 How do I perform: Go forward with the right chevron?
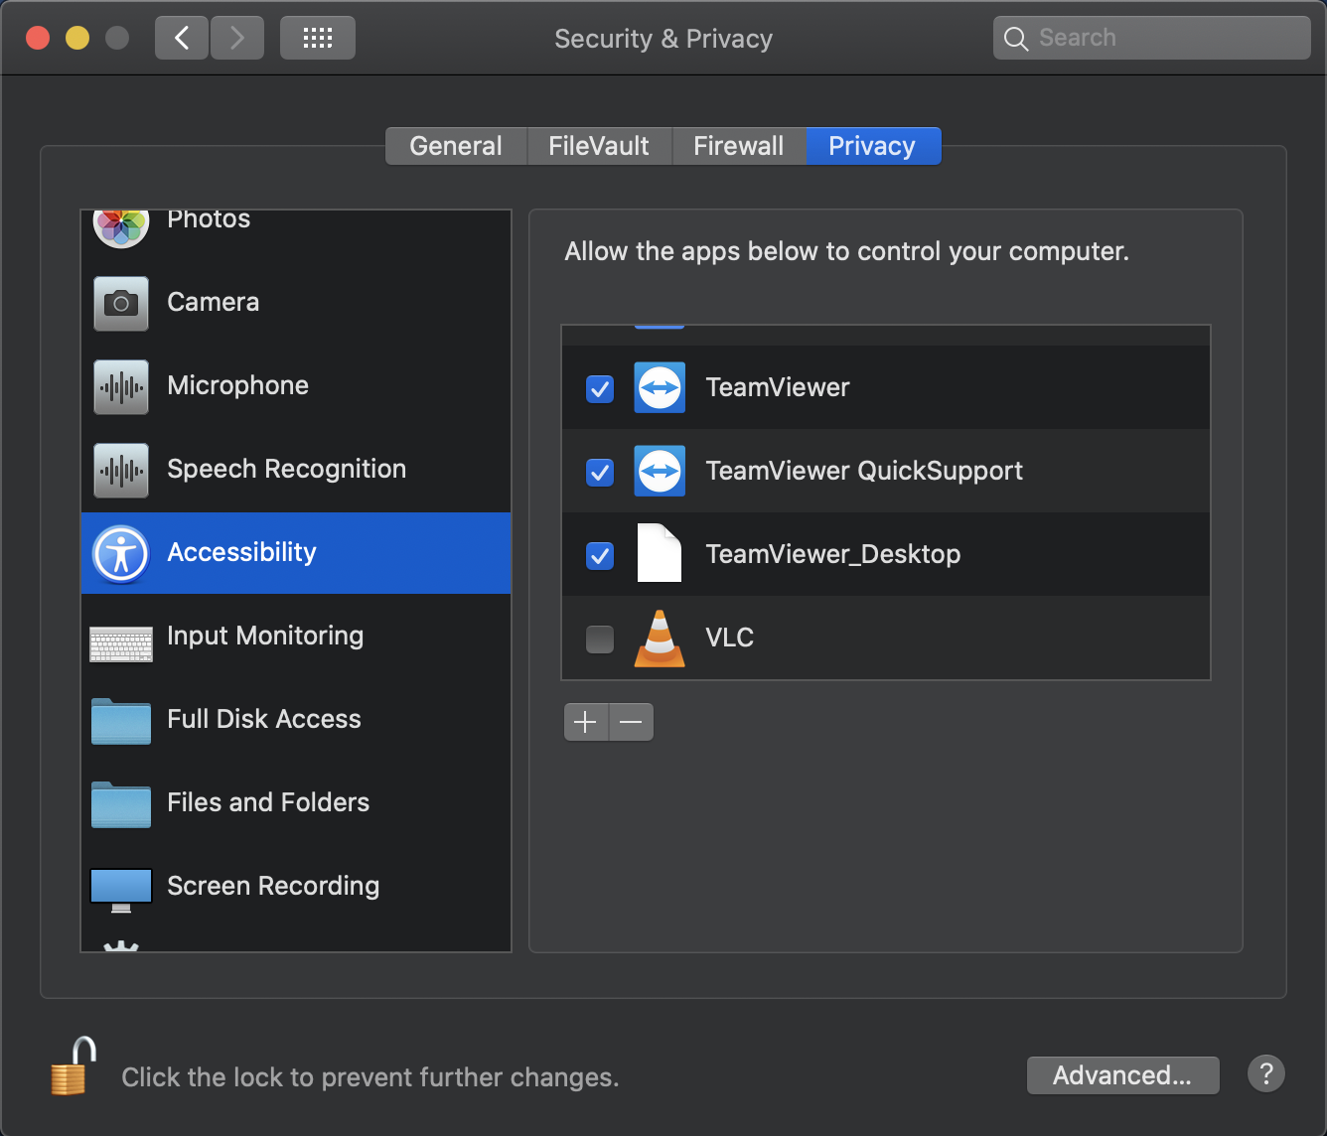tap(236, 38)
